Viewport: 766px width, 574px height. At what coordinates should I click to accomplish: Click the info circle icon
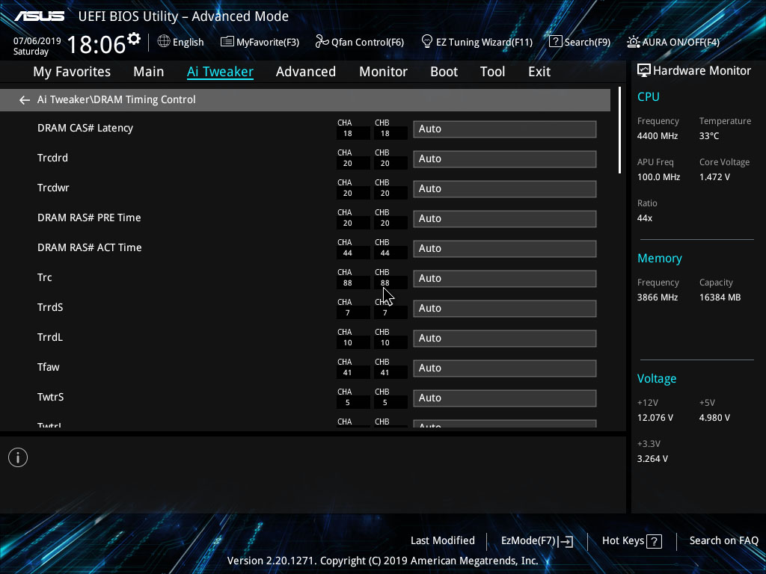pyautogui.click(x=18, y=457)
